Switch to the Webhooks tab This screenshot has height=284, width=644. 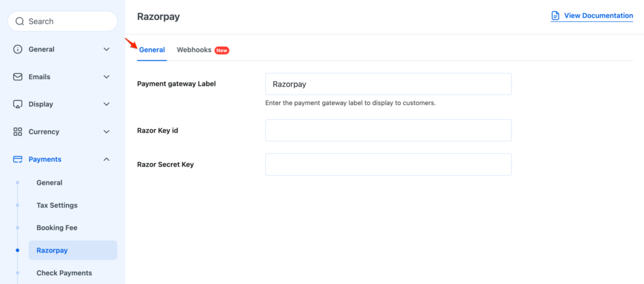194,50
